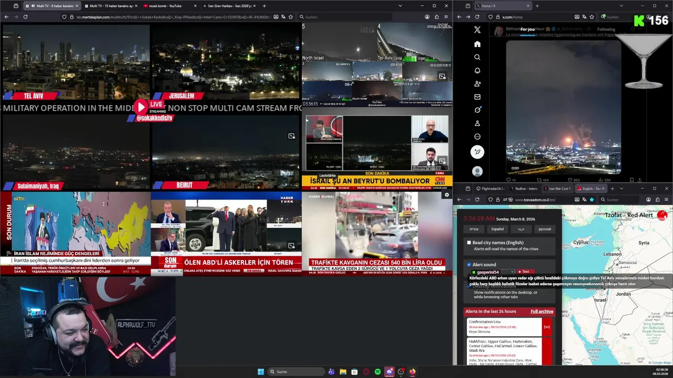Click picture-in-picture icon on Beirut stream
The width and height of the screenshot is (673, 378).
click(292, 136)
